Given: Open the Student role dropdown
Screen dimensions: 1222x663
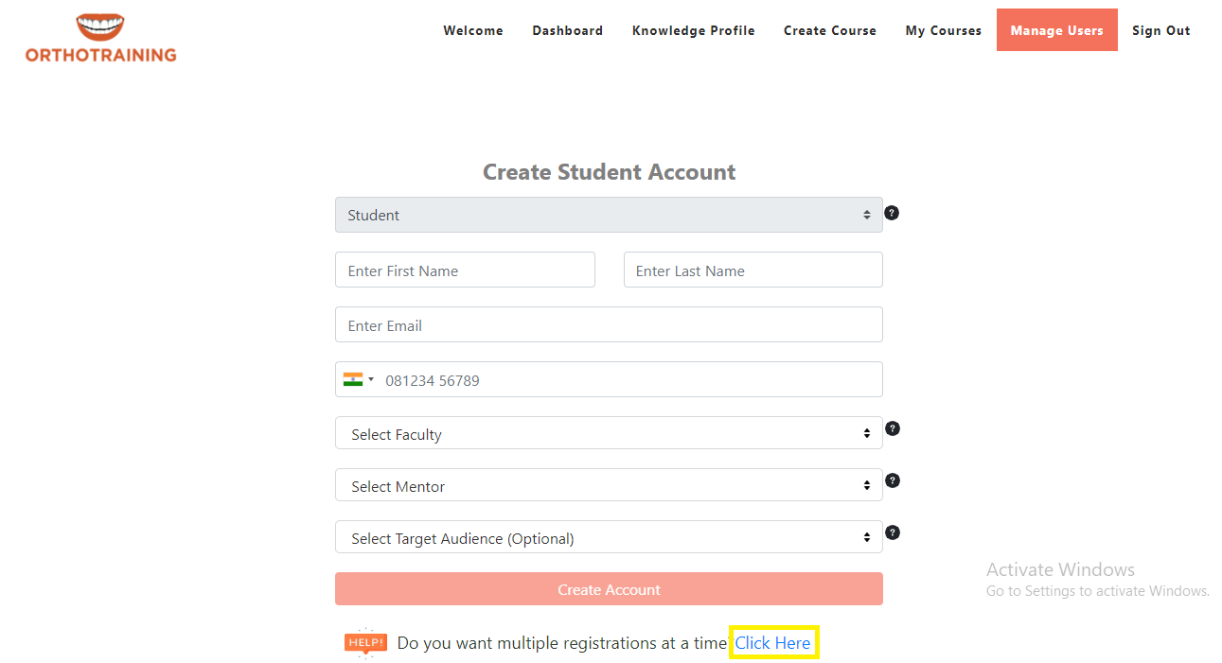Looking at the screenshot, I should pyautogui.click(x=608, y=216).
